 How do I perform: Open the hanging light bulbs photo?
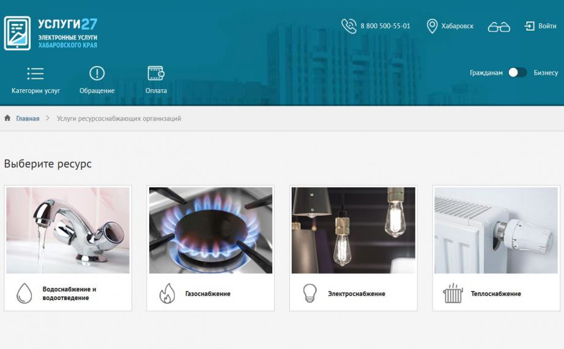point(353,230)
